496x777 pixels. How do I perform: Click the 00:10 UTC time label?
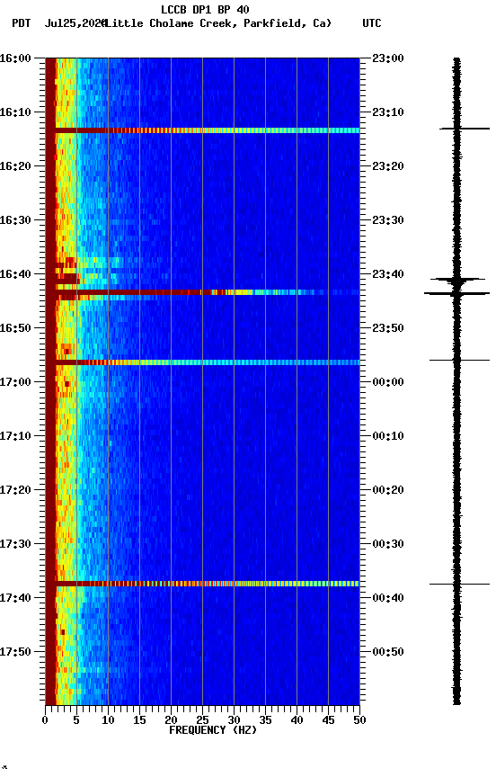click(388, 436)
